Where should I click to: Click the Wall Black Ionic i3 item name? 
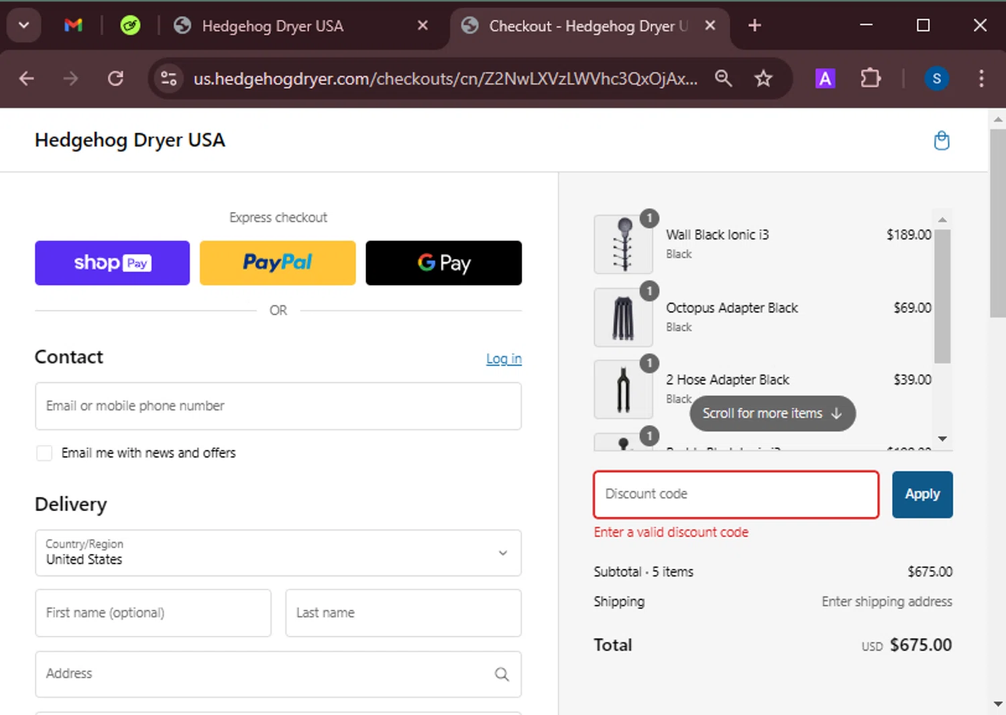[717, 235]
